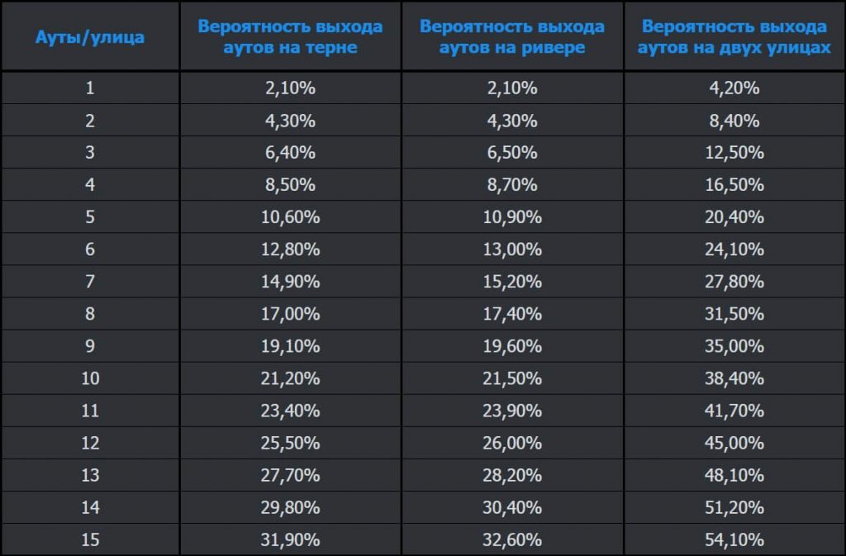Click the 'Вероятность выхода аутов на терне' header
Viewport: 846px width, 556px height.
coord(290,37)
